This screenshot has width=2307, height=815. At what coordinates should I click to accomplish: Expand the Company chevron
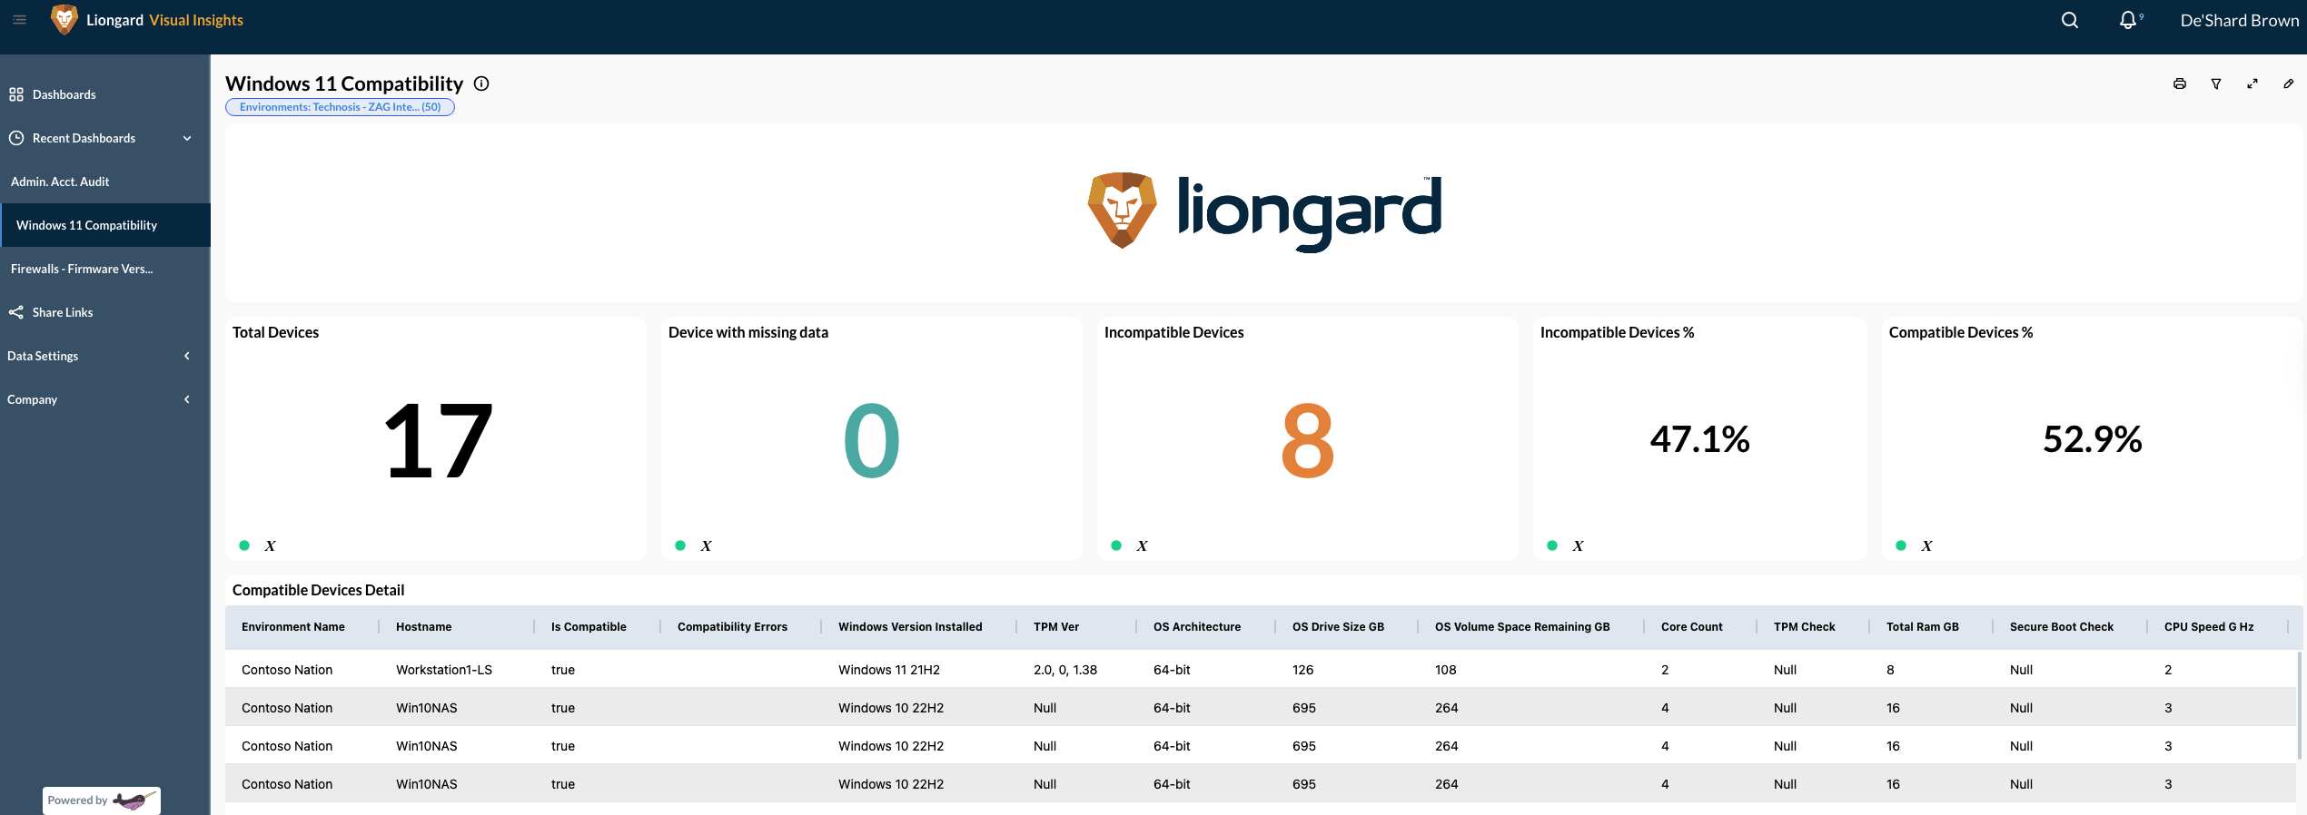tap(187, 399)
